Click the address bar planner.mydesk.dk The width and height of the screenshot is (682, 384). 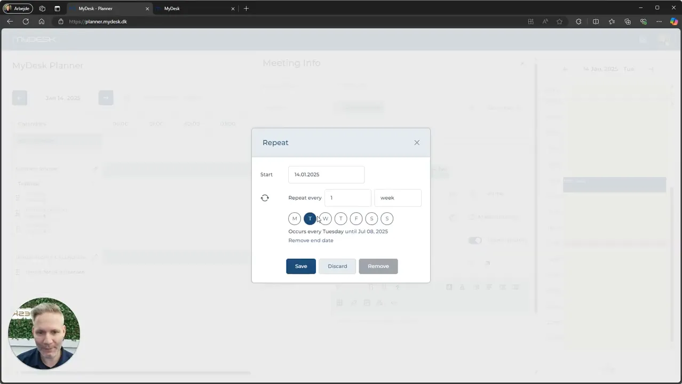click(98, 21)
